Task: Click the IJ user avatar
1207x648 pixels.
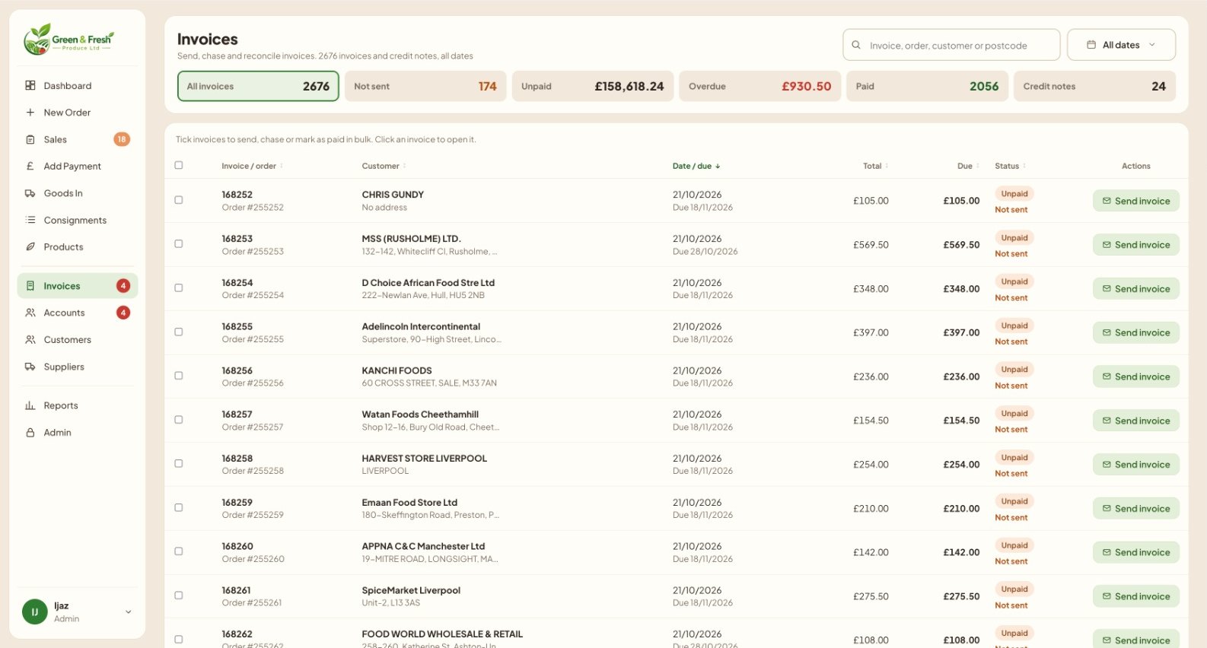Action: 35,611
